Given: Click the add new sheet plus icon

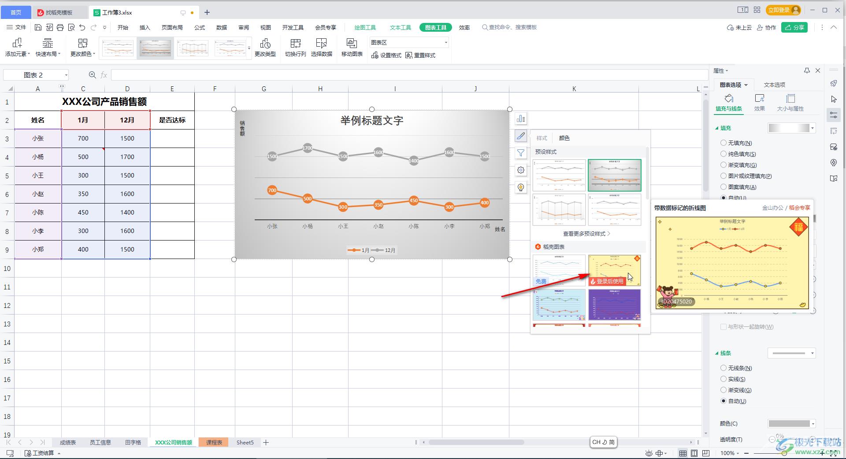Looking at the screenshot, I should (266, 442).
